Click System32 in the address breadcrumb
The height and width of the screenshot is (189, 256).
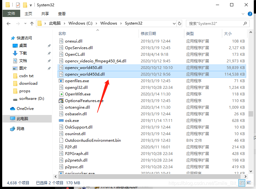(134, 23)
